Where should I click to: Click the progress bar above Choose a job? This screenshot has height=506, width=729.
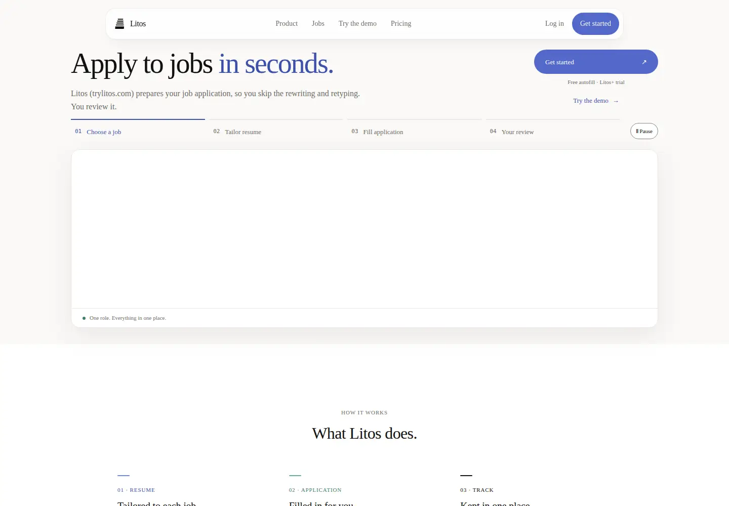pyautogui.click(x=138, y=119)
